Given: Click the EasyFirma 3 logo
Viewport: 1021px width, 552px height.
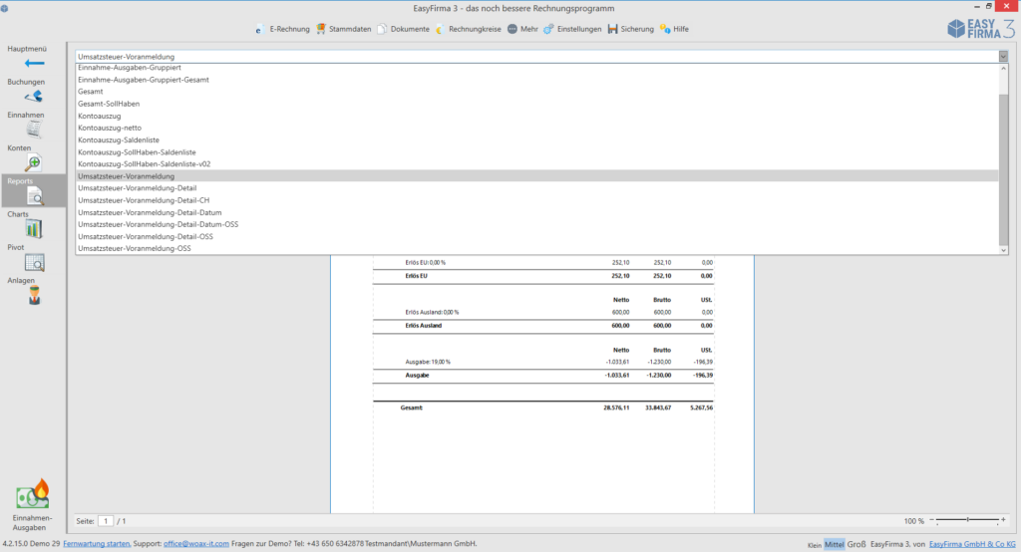Looking at the screenshot, I should [x=981, y=29].
